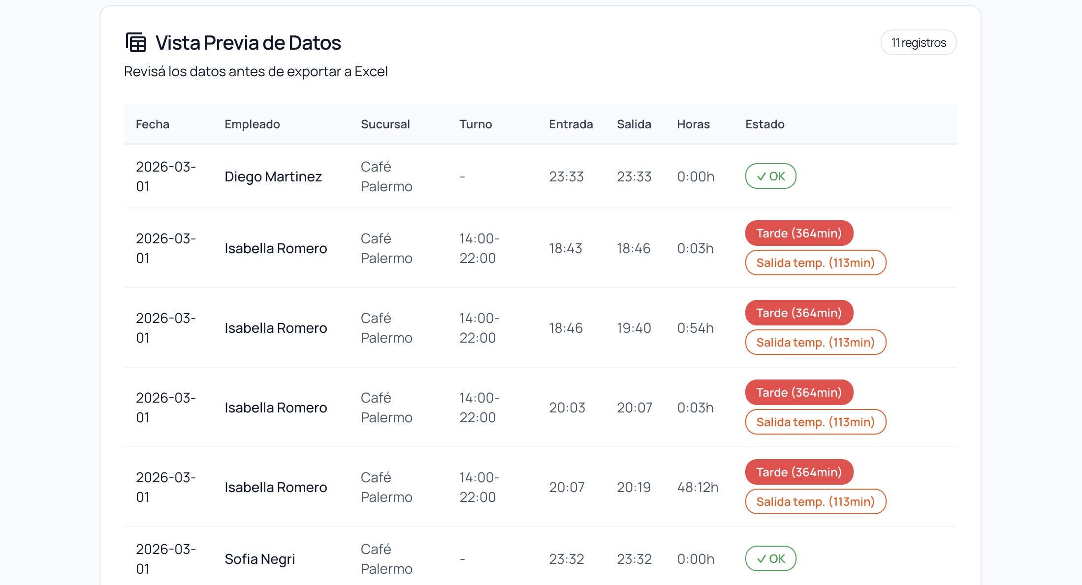Select employee name Sofia Negri
Viewport: 1082px width, 585px height.
pyautogui.click(x=260, y=559)
